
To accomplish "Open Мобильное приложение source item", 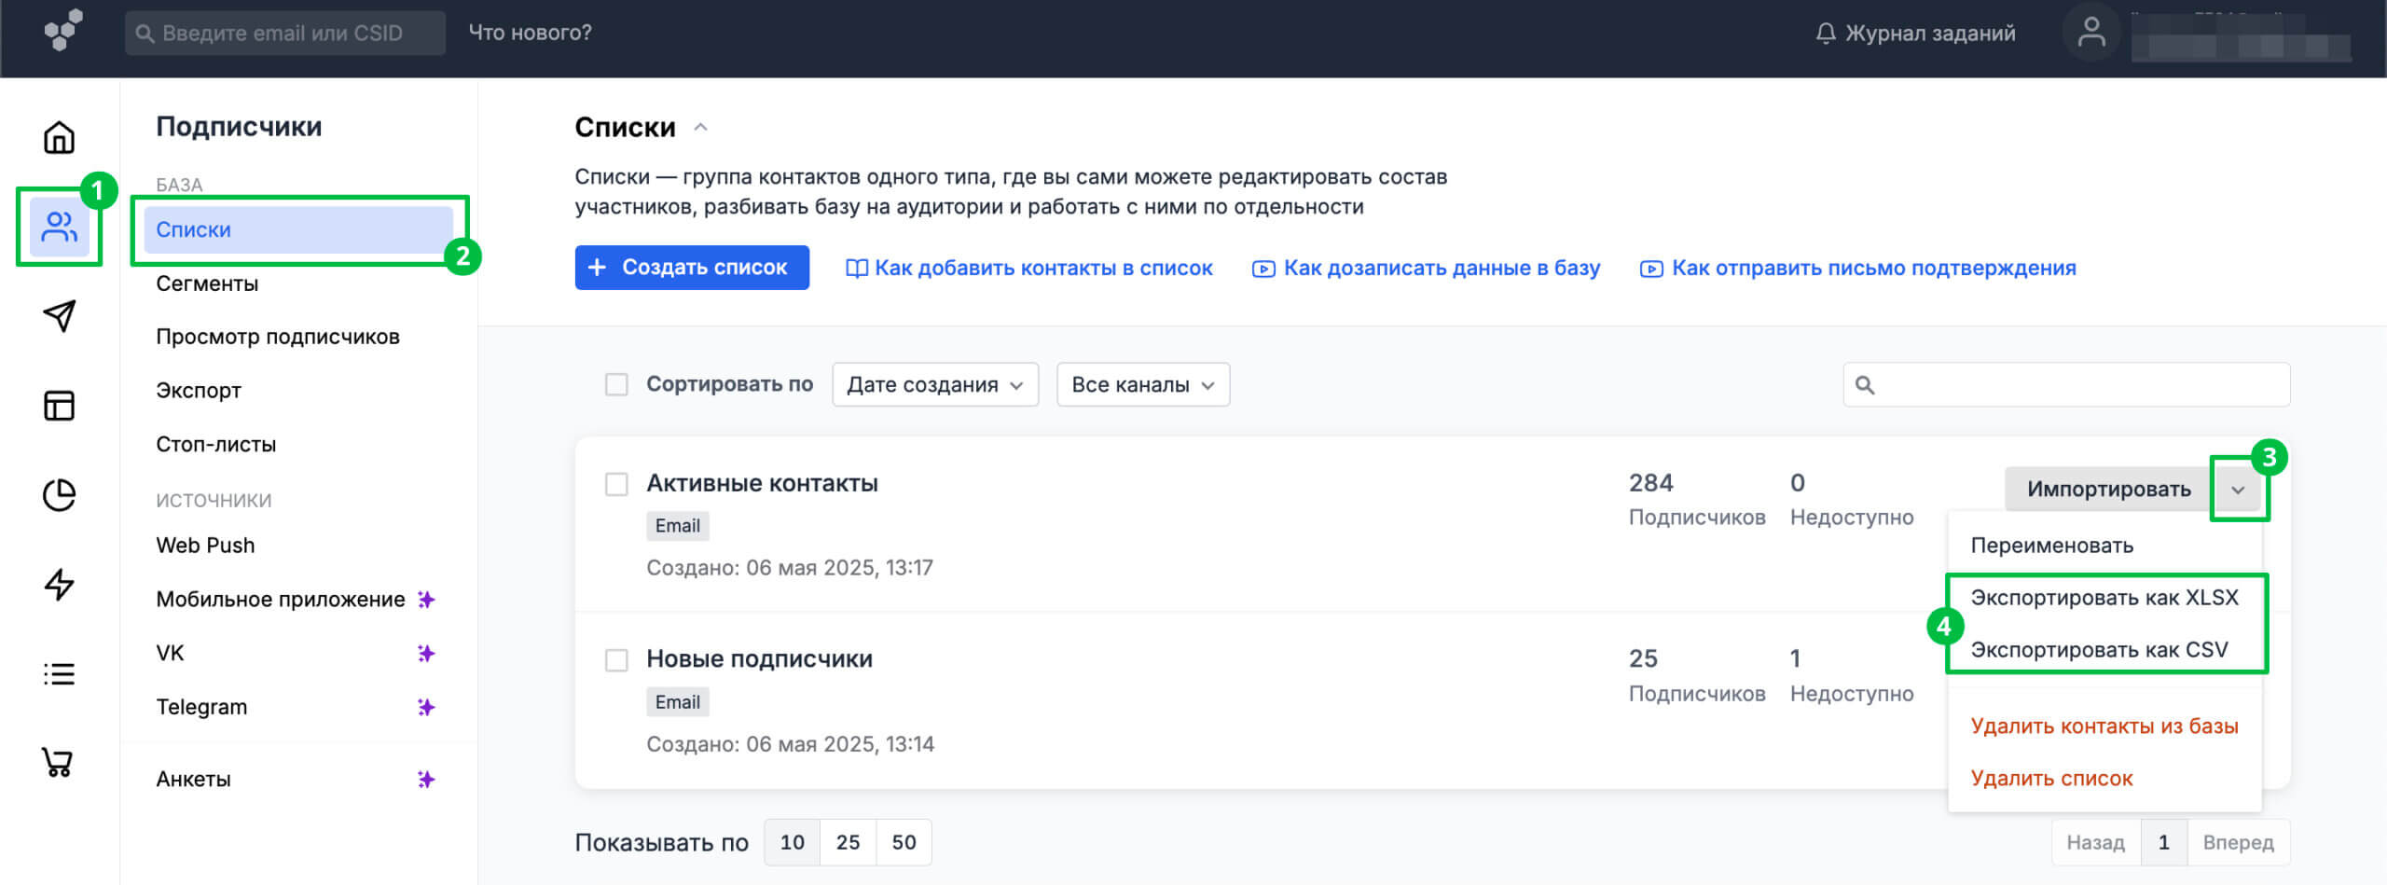I will 281,600.
